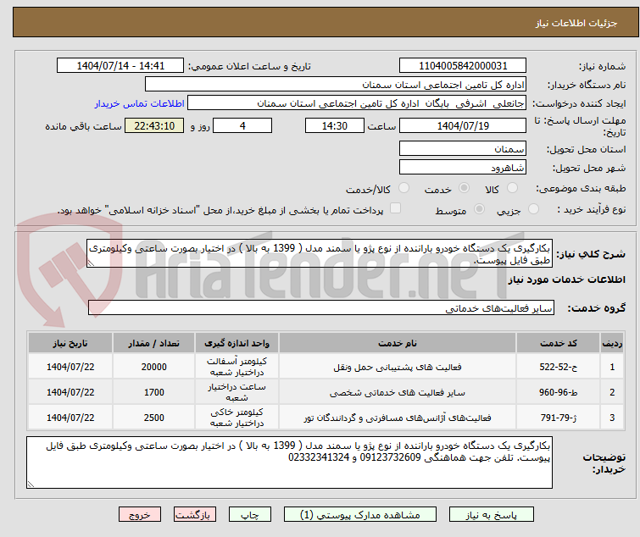The width and height of the screenshot is (640, 537).
Task: Select the کالا radio button
Action: click(x=512, y=188)
